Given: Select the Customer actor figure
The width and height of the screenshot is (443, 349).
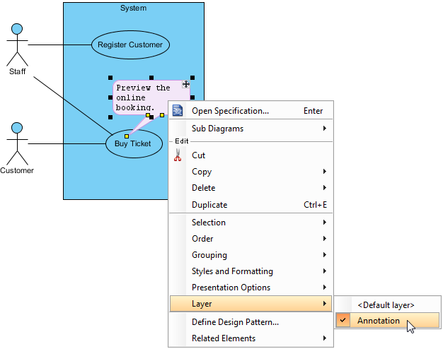Looking at the screenshot, I should coord(17,143).
